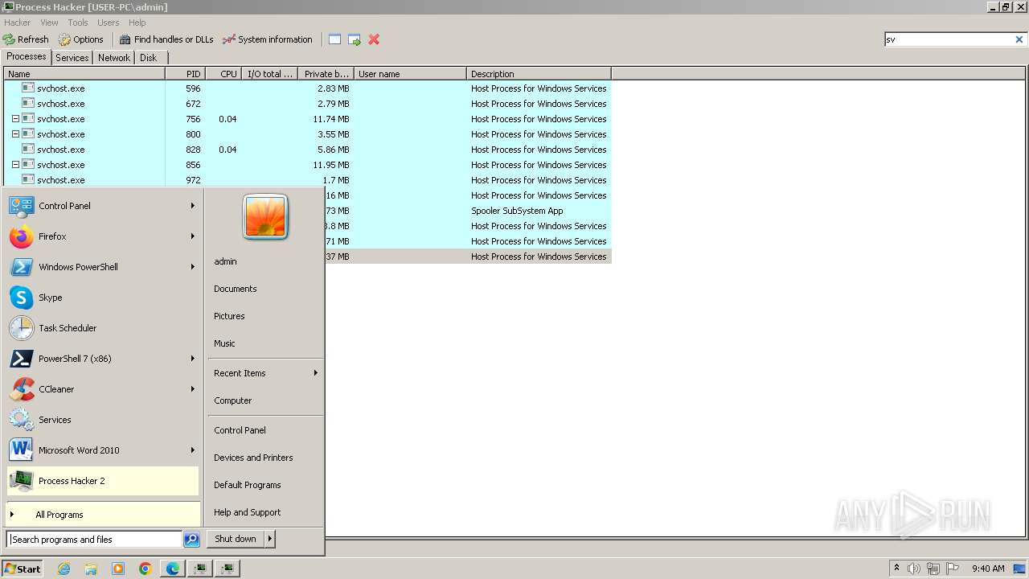Select svchost.exe process icon PID 972
This screenshot has height=579, width=1029.
[x=28, y=180]
